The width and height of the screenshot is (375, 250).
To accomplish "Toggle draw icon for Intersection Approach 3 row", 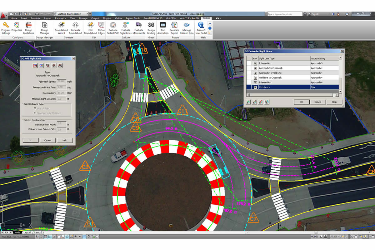I will [x=255, y=63].
